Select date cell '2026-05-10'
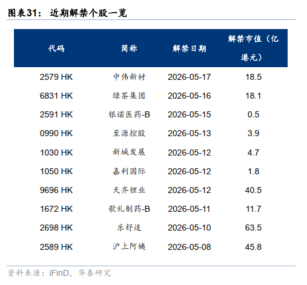Screen dimensions: 307x285 (x=190, y=228)
